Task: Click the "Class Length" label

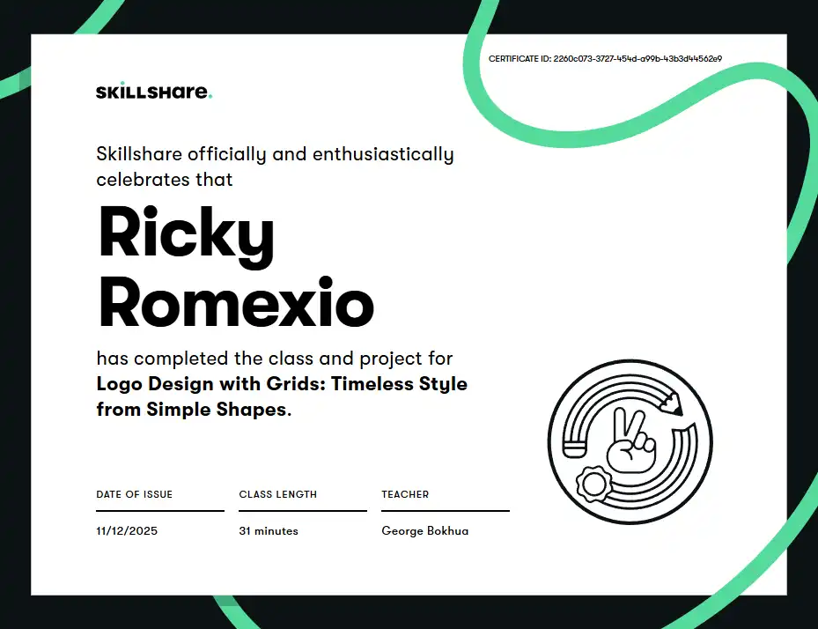Action: [277, 494]
